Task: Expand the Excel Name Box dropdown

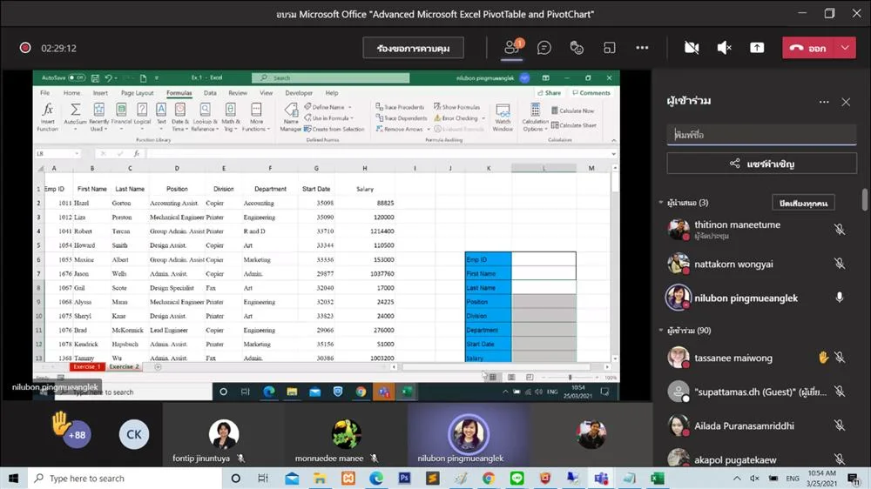Action: (x=77, y=154)
